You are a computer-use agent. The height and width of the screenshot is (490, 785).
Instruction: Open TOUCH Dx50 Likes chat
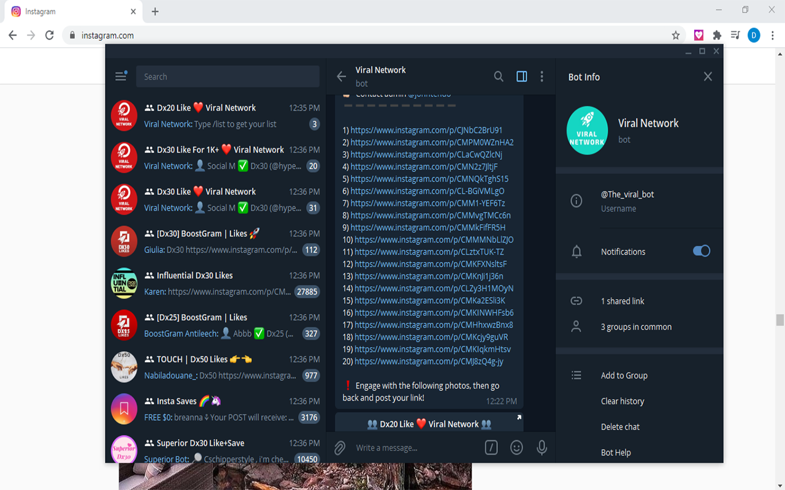pos(215,367)
